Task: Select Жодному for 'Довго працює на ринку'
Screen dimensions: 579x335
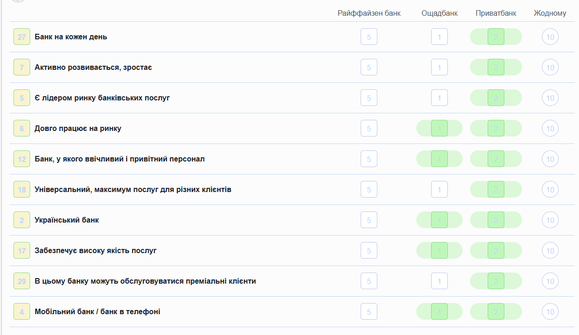Action: tap(550, 129)
